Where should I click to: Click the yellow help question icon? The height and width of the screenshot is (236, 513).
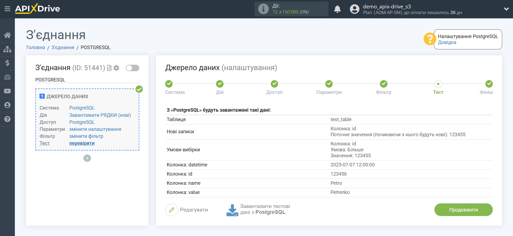click(x=430, y=39)
